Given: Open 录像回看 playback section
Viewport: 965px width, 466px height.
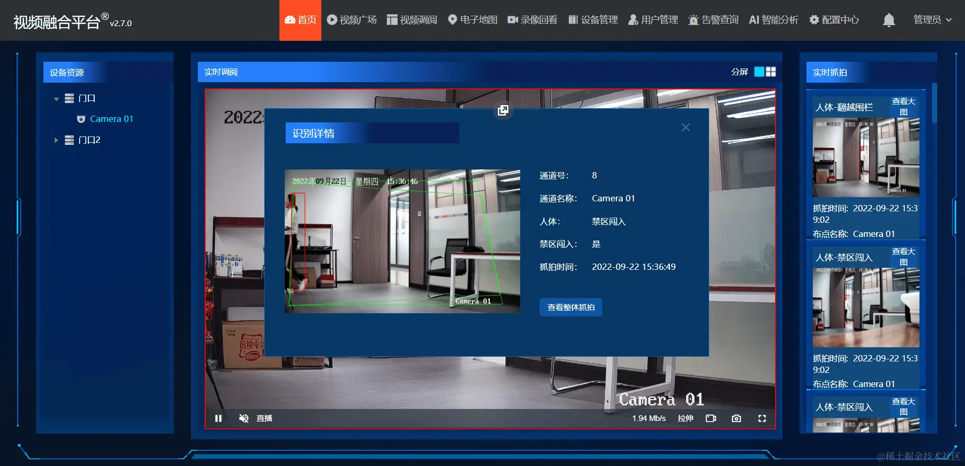Looking at the screenshot, I should pyautogui.click(x=532, y=20).
